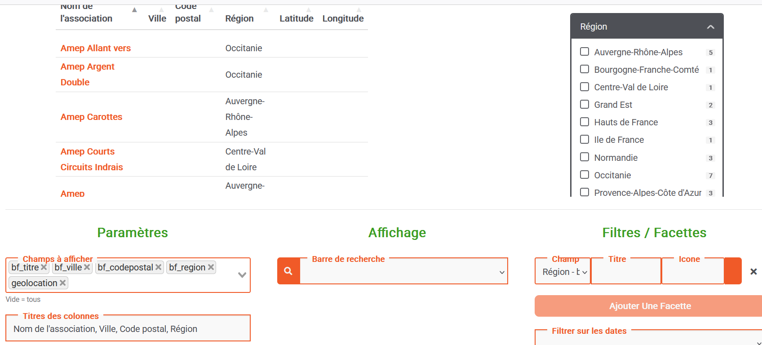
Task: Click the Ajouter Une Facette button
Action: click(650, 306)
